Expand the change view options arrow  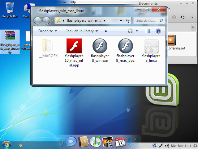click(136, 31)
